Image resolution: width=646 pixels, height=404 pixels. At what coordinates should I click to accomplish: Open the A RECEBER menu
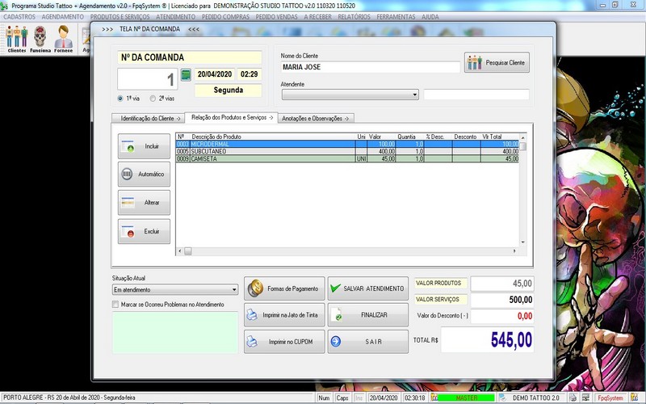[x=317, y=17]
